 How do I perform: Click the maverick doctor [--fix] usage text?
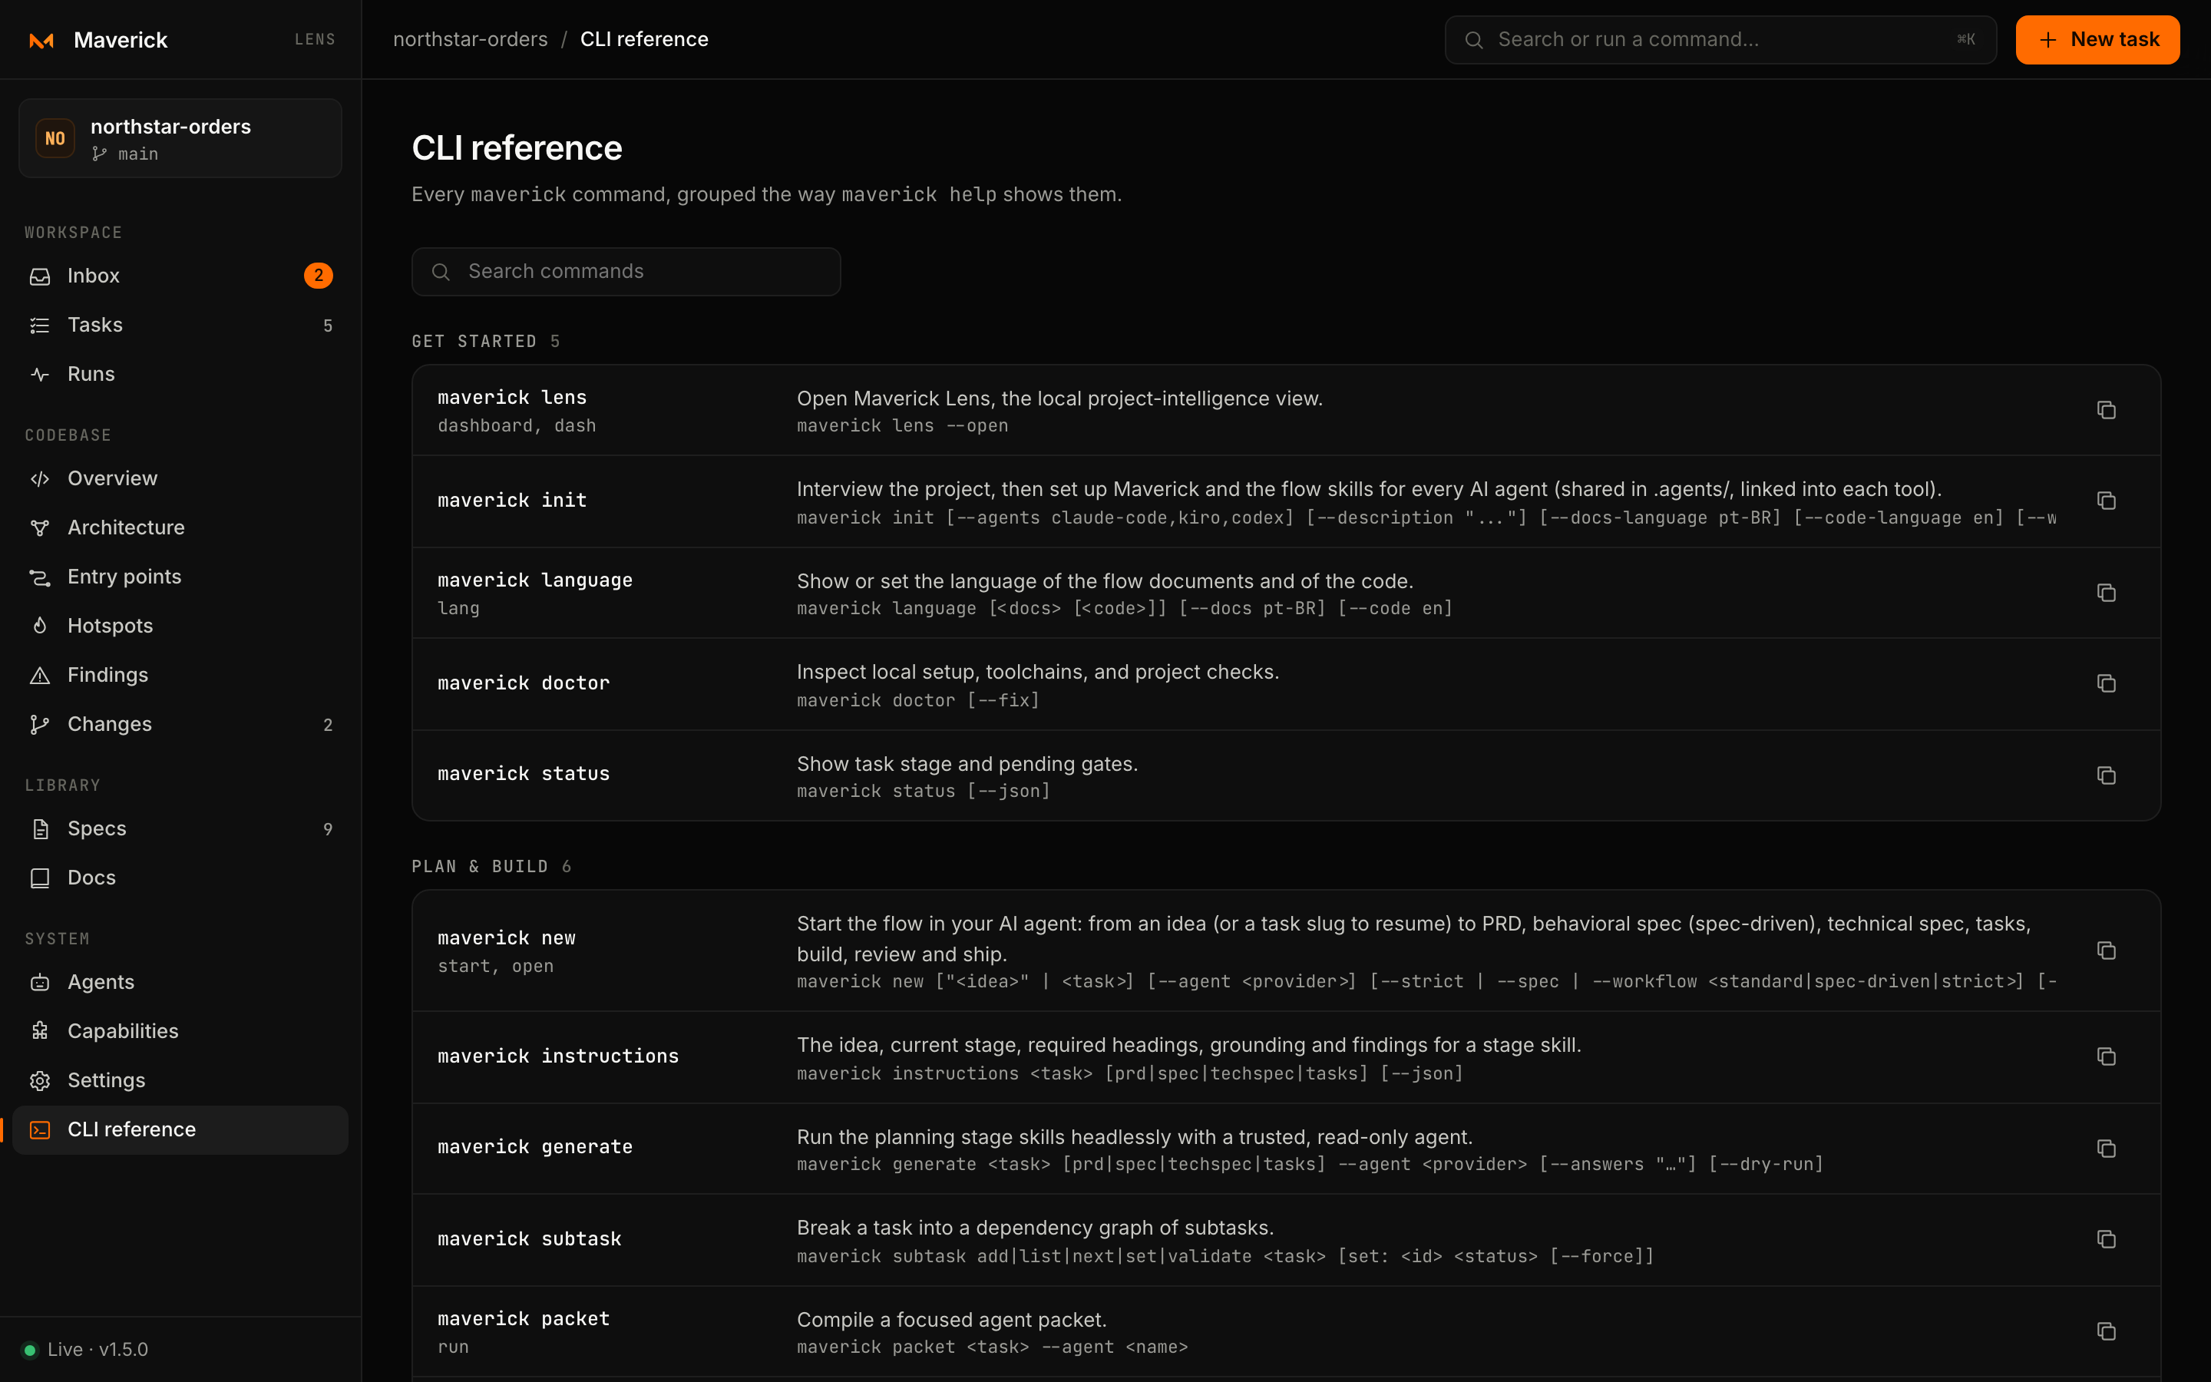[x=918, y=701]
